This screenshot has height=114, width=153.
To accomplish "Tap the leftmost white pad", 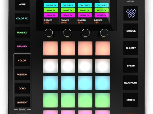I will pos(50,66).
